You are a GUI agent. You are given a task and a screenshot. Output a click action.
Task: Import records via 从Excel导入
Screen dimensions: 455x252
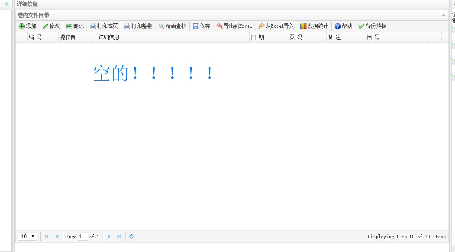point(276,26)
